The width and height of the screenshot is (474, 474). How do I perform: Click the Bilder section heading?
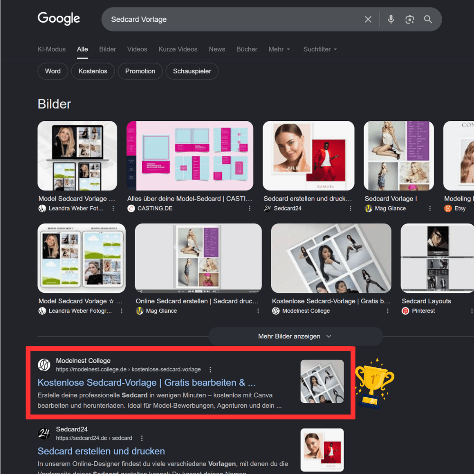click(54, 104)
